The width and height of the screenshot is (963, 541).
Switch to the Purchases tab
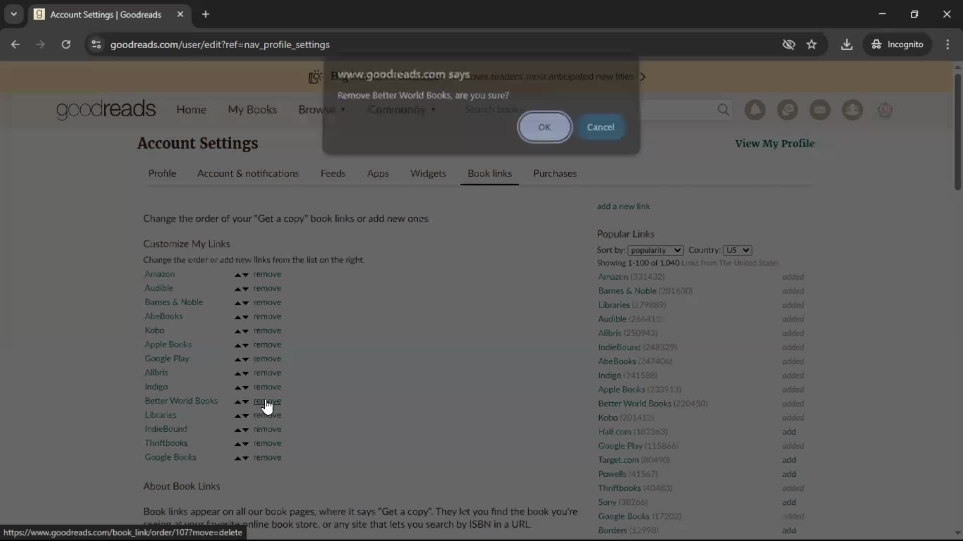pos(555,173)
